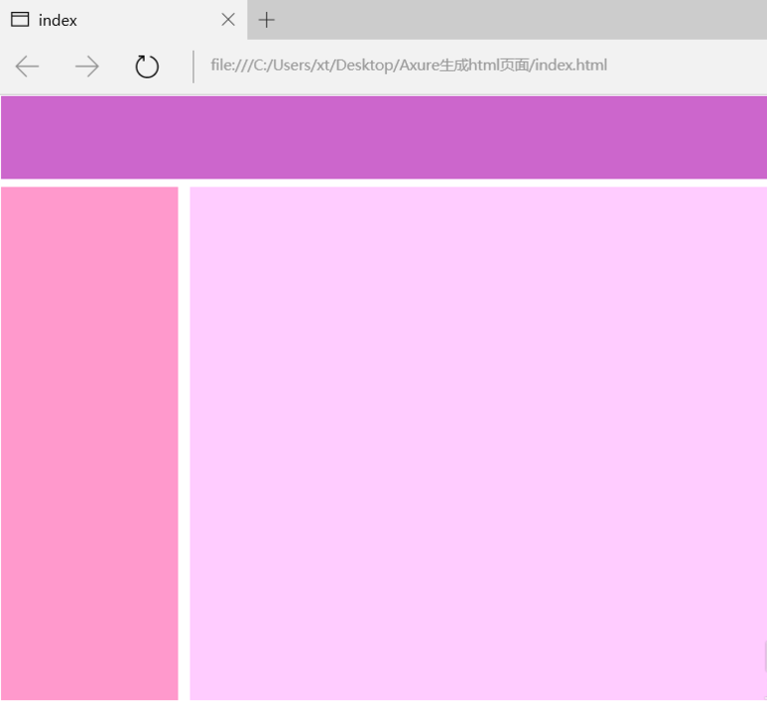
Task: Click the pink left sidebar panel
Action: click(90, 443)
